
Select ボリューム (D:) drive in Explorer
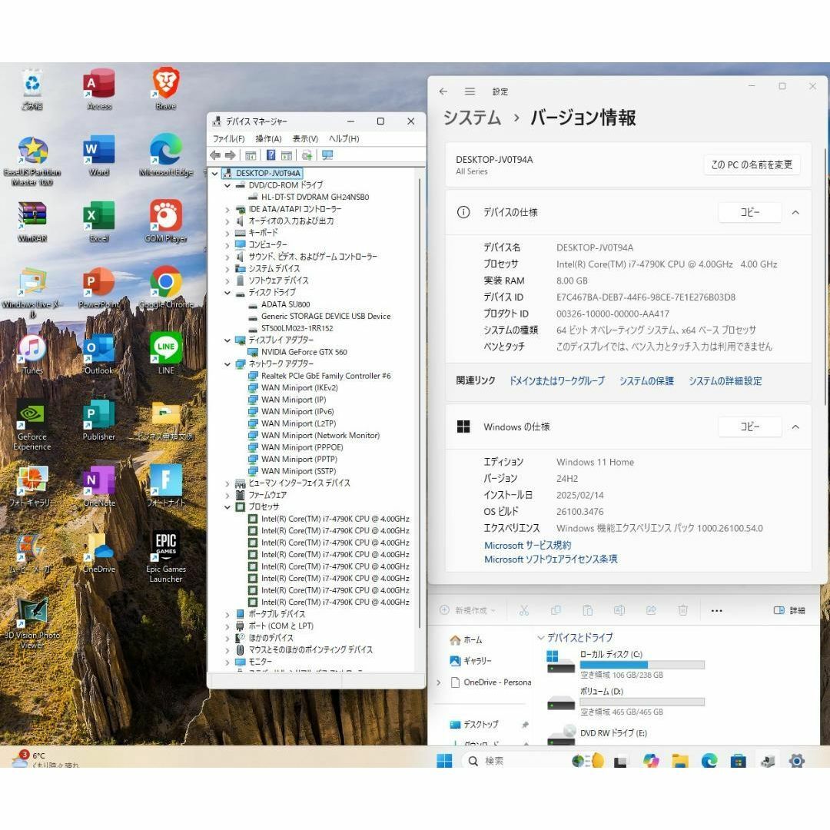click(625, 701)
